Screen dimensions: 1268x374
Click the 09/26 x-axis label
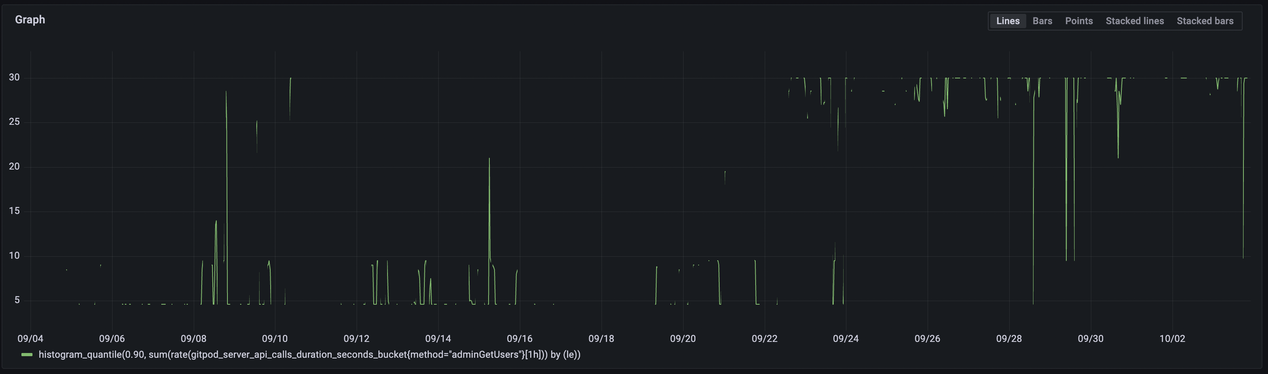927,339
